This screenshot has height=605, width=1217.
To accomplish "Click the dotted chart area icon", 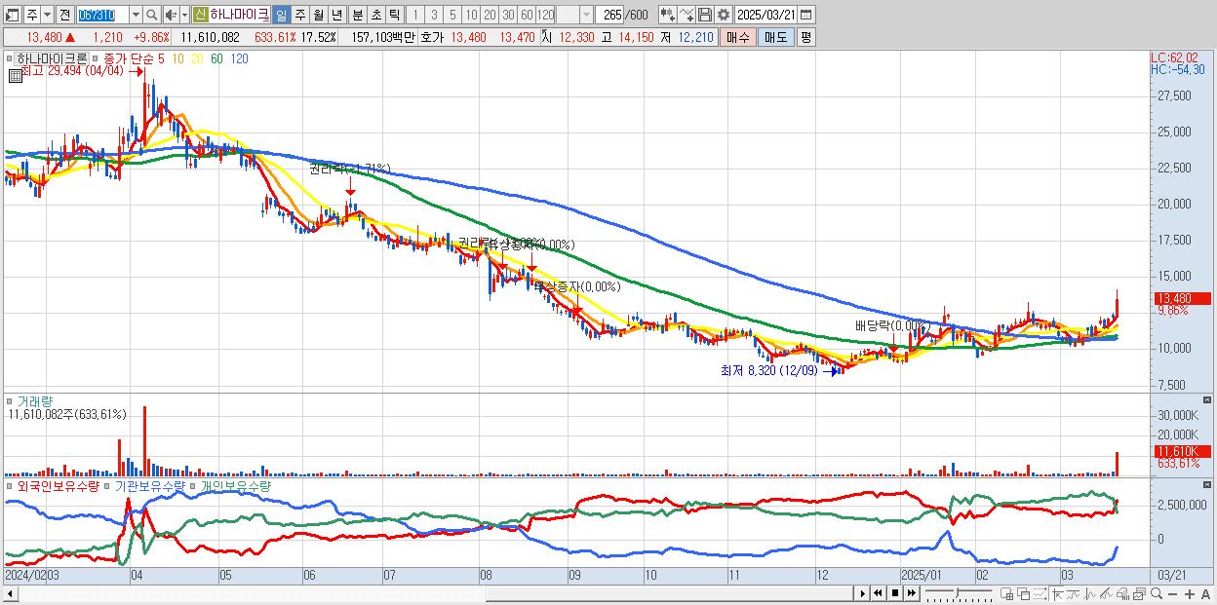I will tap(1040, 593).
